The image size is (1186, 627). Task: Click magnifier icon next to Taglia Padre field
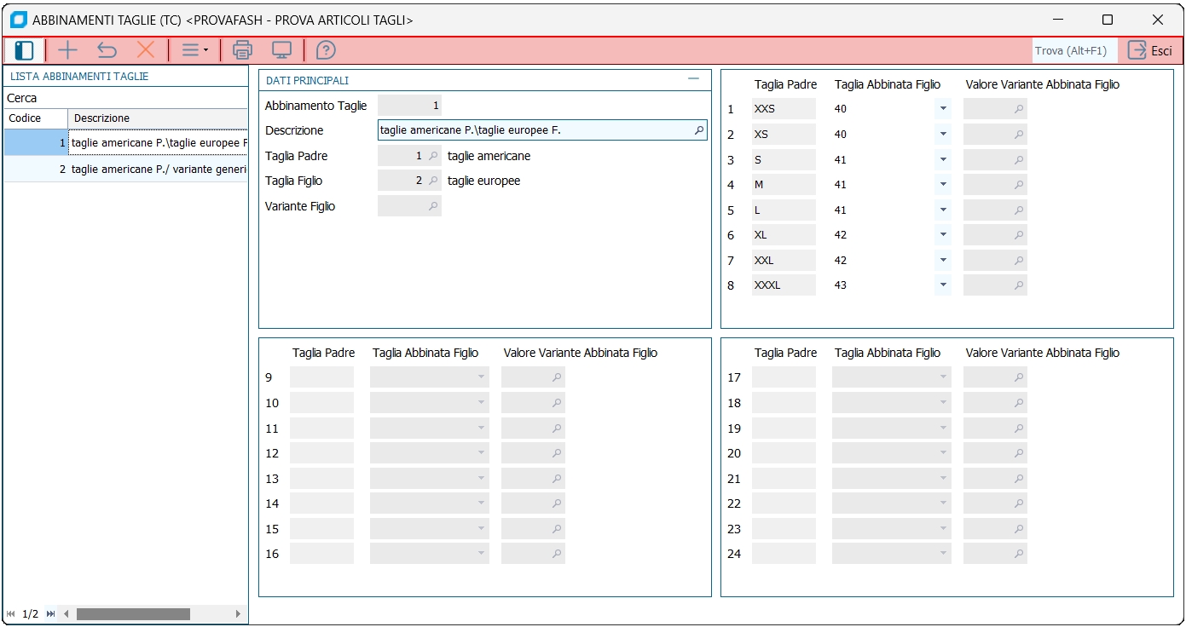pyautogui.click(x=432, y=156)
